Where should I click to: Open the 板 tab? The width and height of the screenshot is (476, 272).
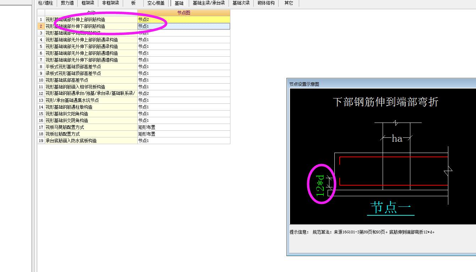click(x=133, y=3)
